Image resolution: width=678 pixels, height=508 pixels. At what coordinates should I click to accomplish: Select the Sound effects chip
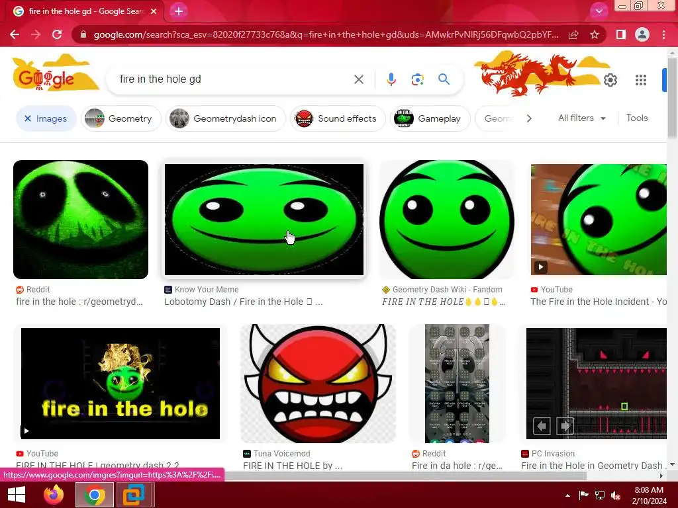[x=338, y=118]
